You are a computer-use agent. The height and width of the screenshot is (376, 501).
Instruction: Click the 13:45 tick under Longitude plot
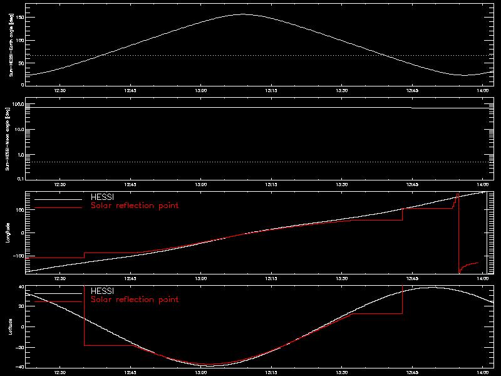coord(412,278)
